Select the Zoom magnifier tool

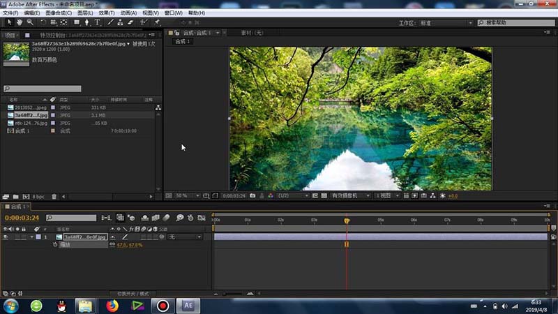click(x=30, y=22)
